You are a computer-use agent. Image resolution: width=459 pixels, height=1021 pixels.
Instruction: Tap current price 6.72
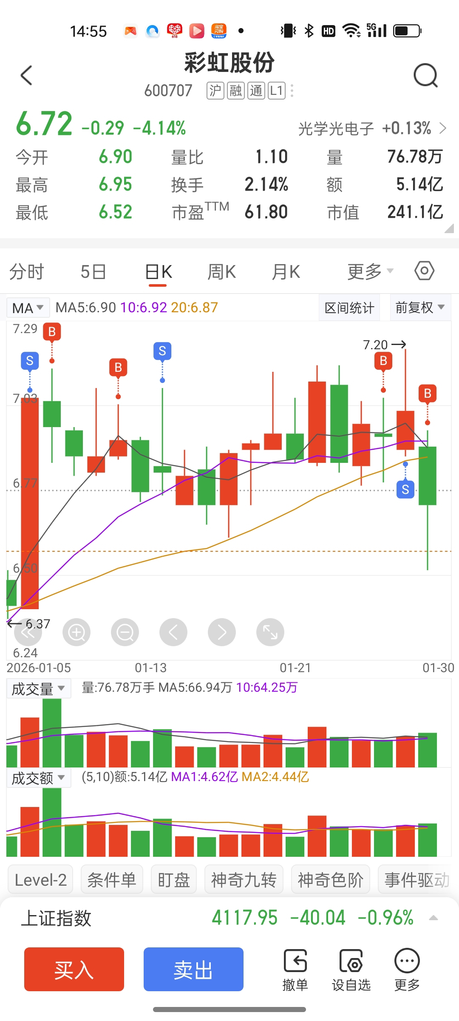tap(44, 124)
